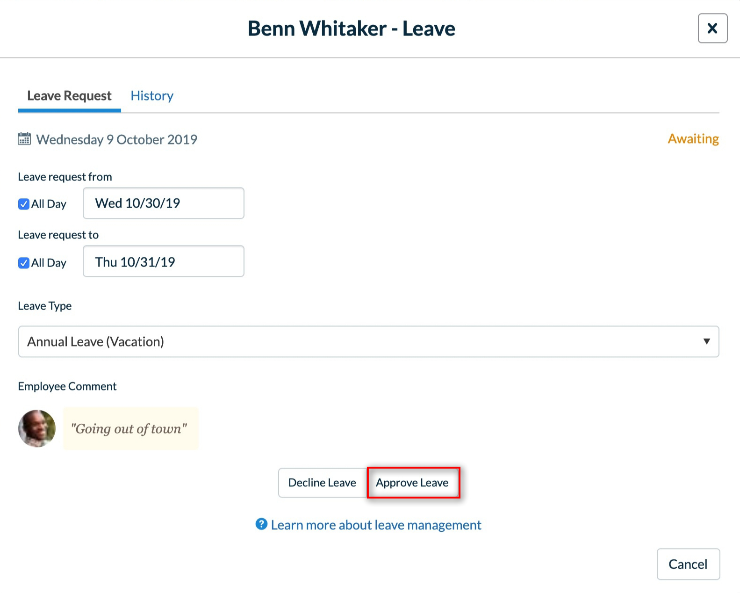The height and width of the screenshot is (593, 740).
Task: Click the "Going out of town" comment
Action: [x=129, y=429]
